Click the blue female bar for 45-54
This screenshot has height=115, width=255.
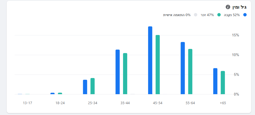click(150, 61)
